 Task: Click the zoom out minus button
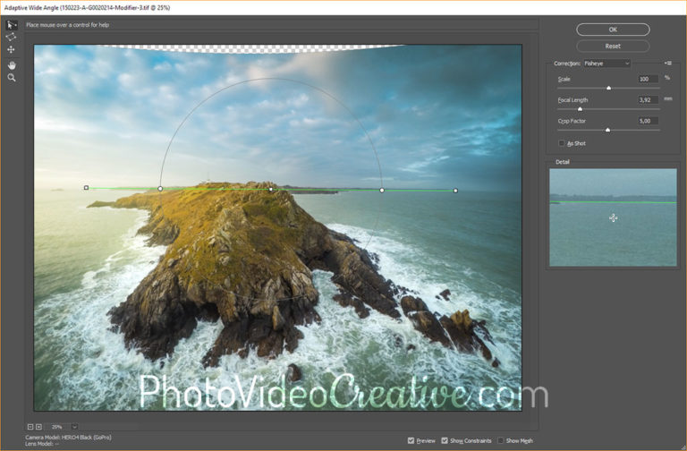tap(30, 426)
